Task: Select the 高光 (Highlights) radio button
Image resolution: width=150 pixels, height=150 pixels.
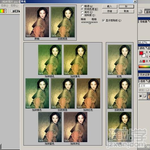Action: point(82,12)
